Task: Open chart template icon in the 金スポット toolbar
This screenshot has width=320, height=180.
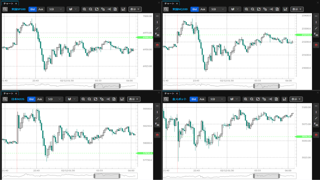Action: pos(276,99)
